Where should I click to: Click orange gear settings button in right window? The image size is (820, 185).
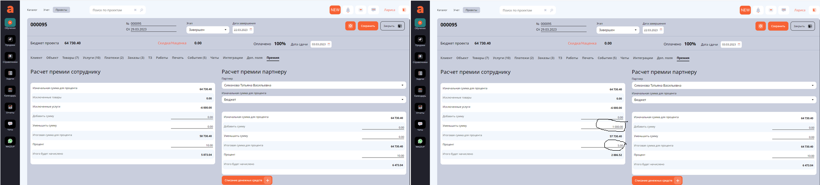tap(760, 26)
